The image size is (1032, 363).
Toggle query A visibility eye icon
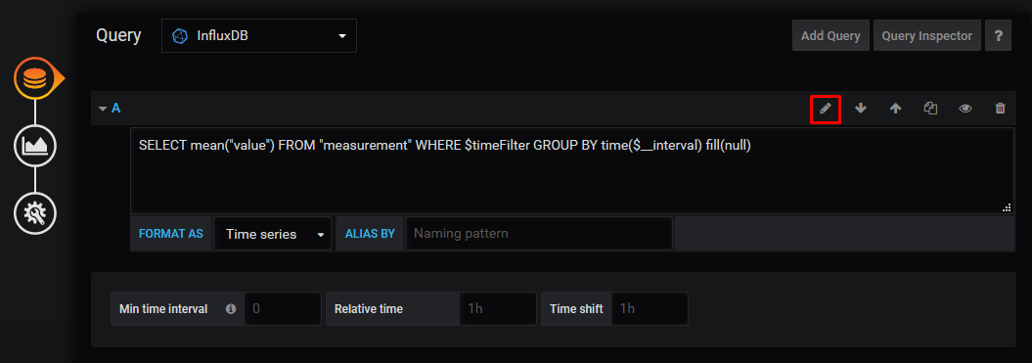pyautogui.click(x=965, y=109)
